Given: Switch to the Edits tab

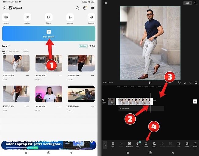Looking at the screenshot, I should click(x=4, y=51).
